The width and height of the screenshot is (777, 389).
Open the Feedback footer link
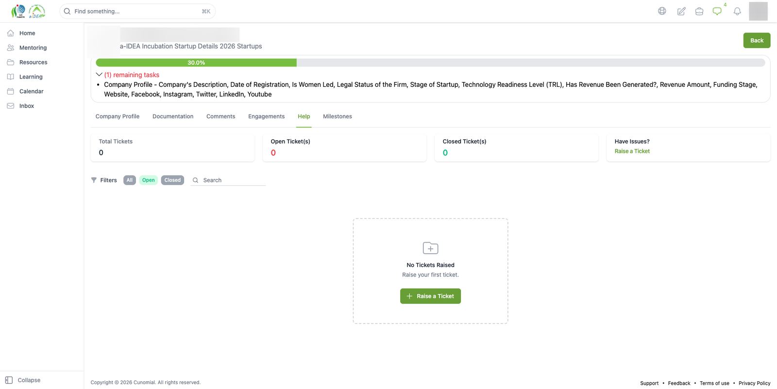[x=679, y=383]
